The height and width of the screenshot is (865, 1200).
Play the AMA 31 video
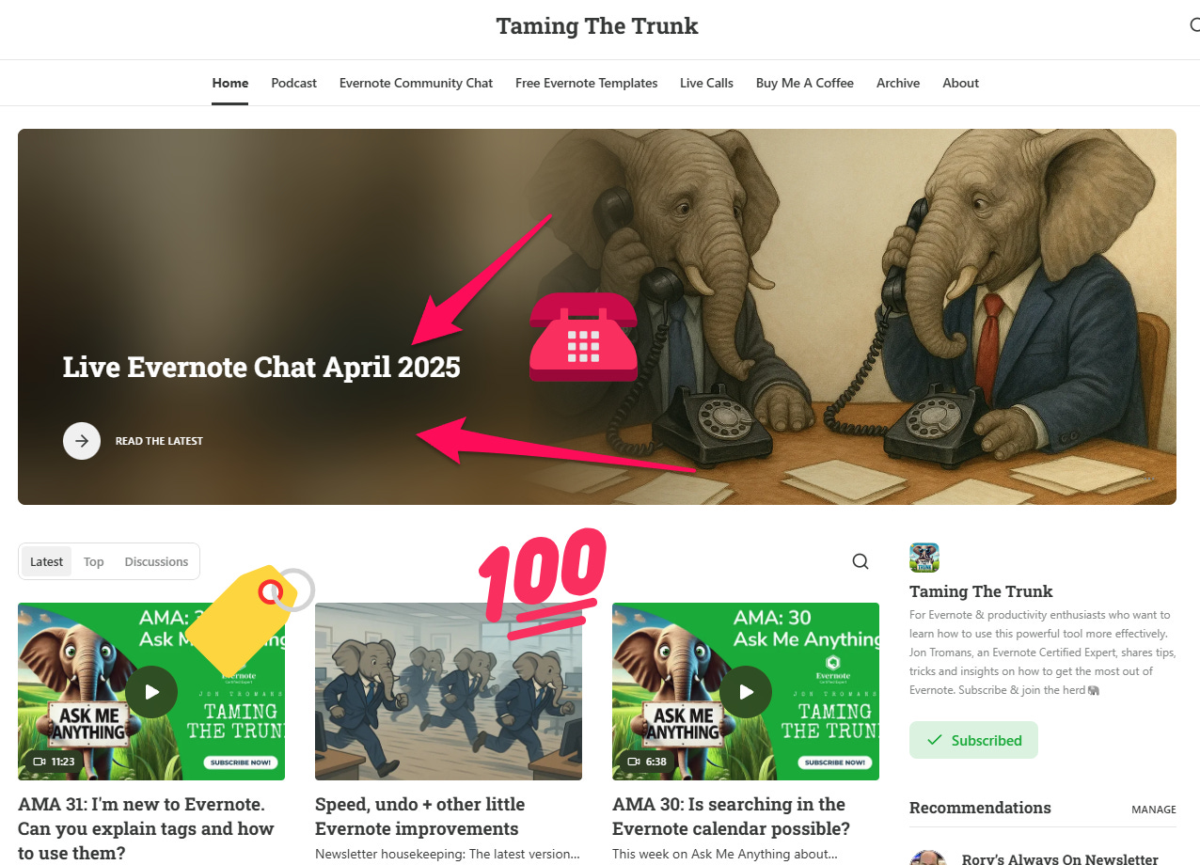coord(151,692)
